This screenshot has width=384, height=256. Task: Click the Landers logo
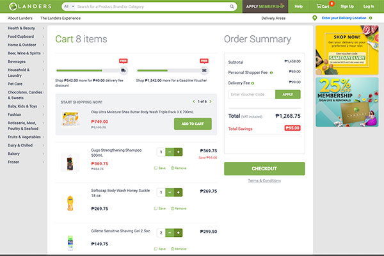30,6
